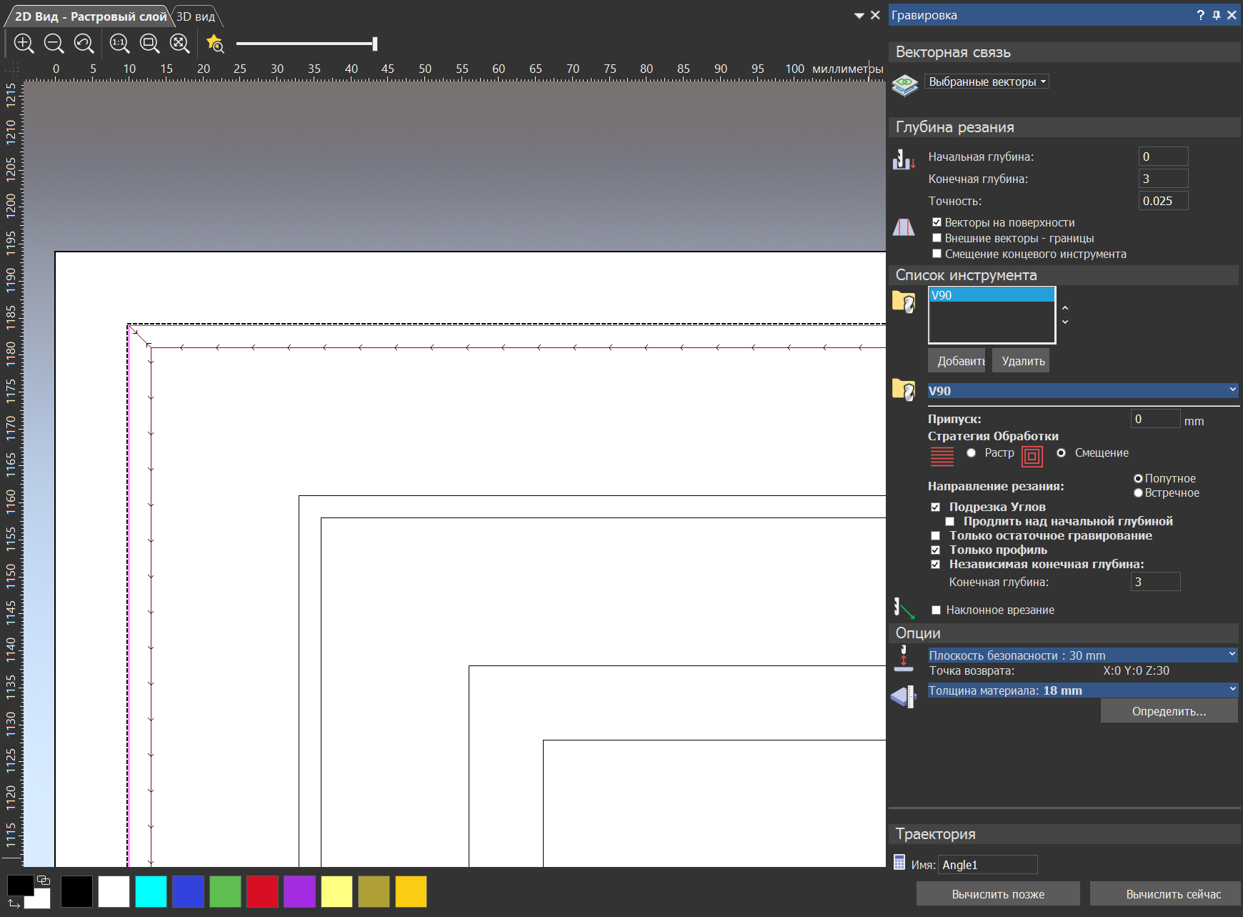Click the zoom-to-fit-all icon with arrows
Viewport: 1243px width, 917px height.
pyautogui.click(x=179, y=44)
